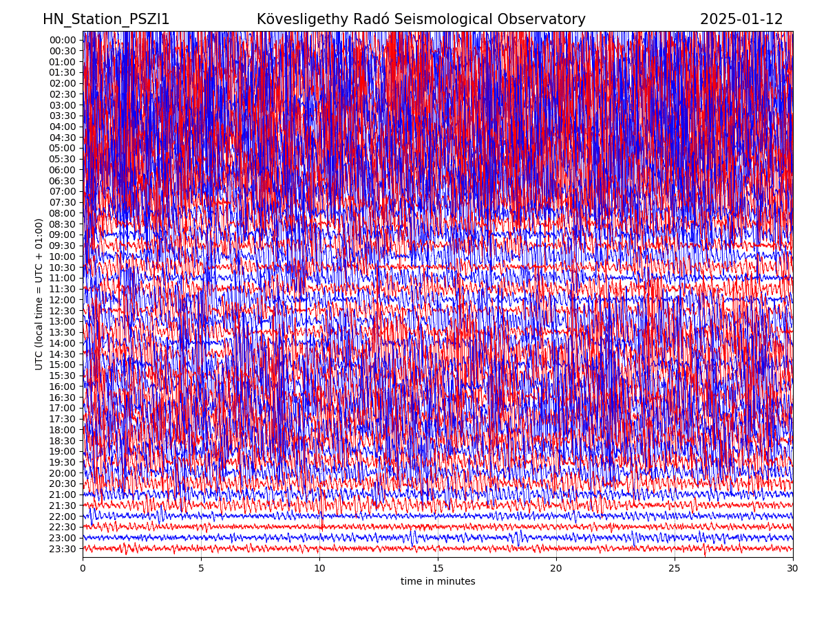Click the 12:00 row time label
The image size is (826, 619).
[x=62, y=300]
